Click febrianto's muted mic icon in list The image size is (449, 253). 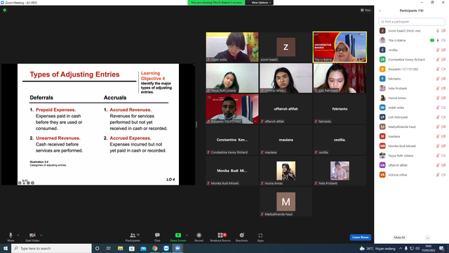[x=438, y=79]
